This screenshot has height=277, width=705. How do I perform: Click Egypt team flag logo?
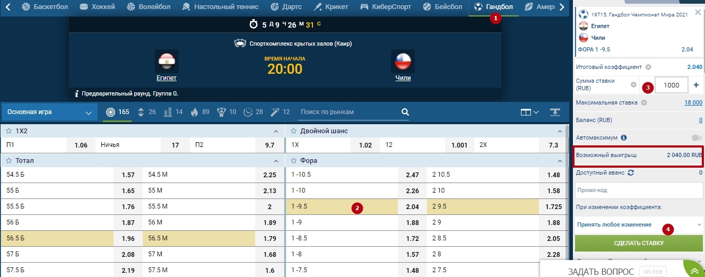167,62
